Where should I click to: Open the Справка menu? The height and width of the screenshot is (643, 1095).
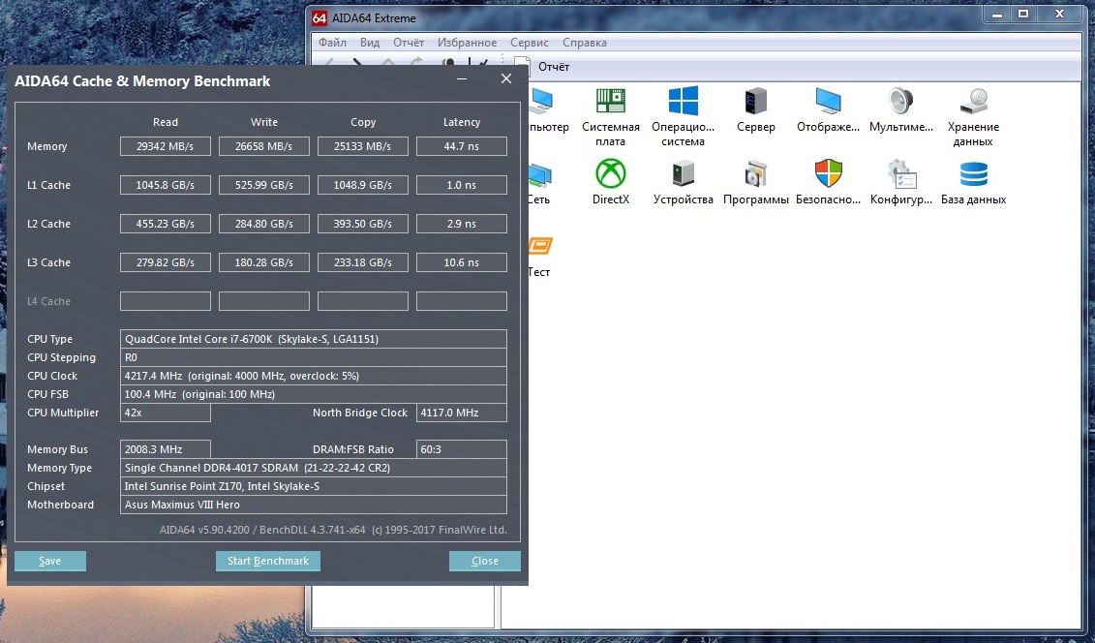tap(585, 43)
